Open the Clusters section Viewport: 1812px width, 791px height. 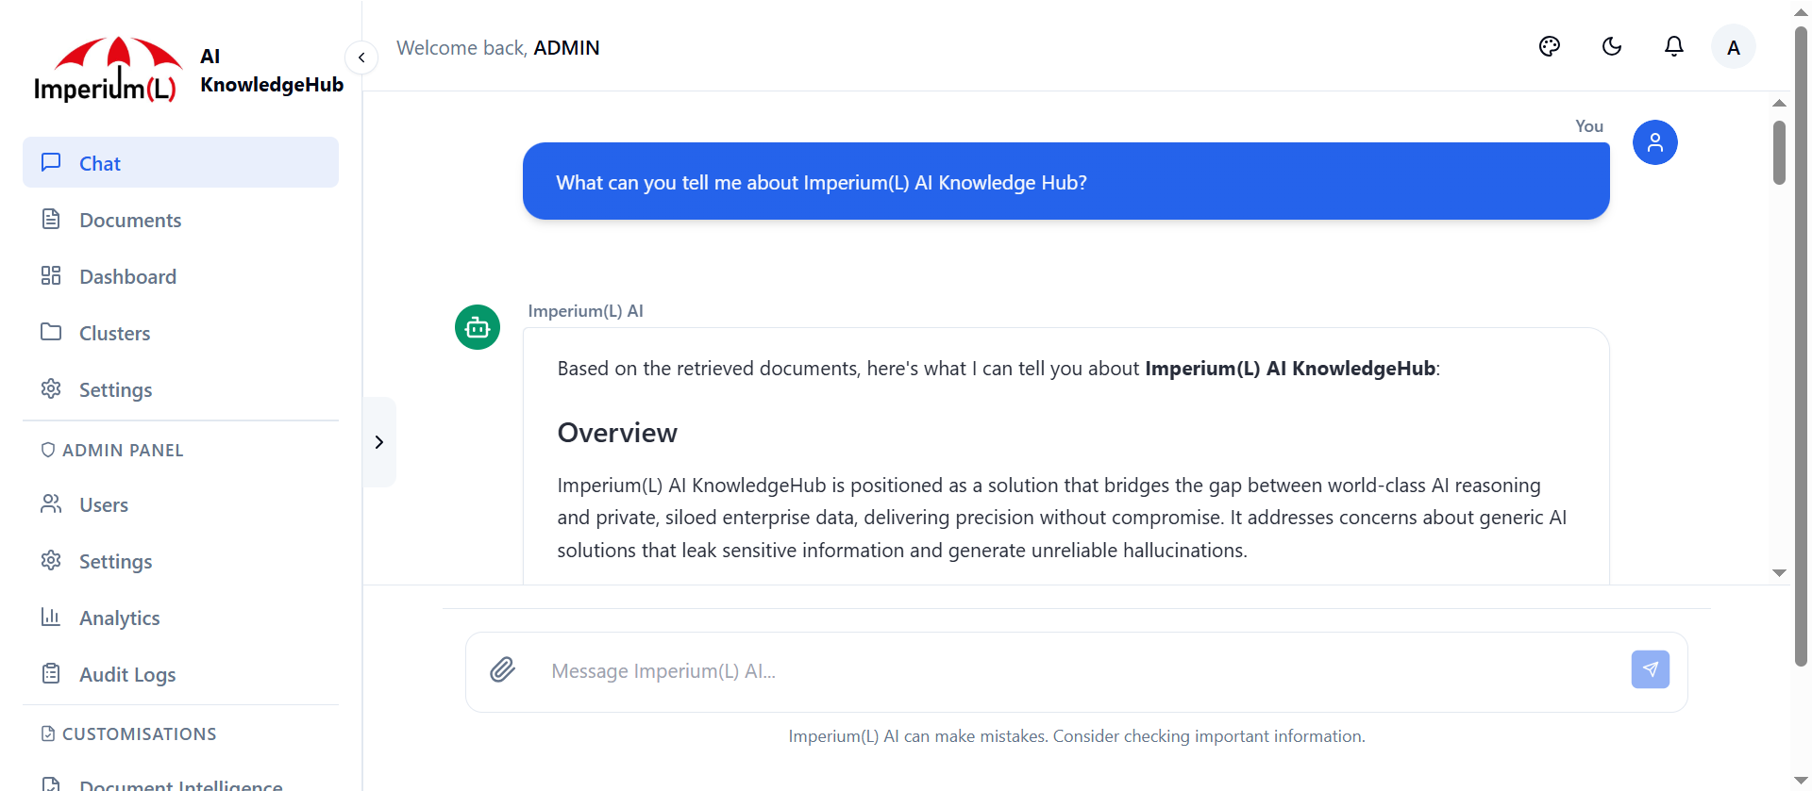click(180, 333)
